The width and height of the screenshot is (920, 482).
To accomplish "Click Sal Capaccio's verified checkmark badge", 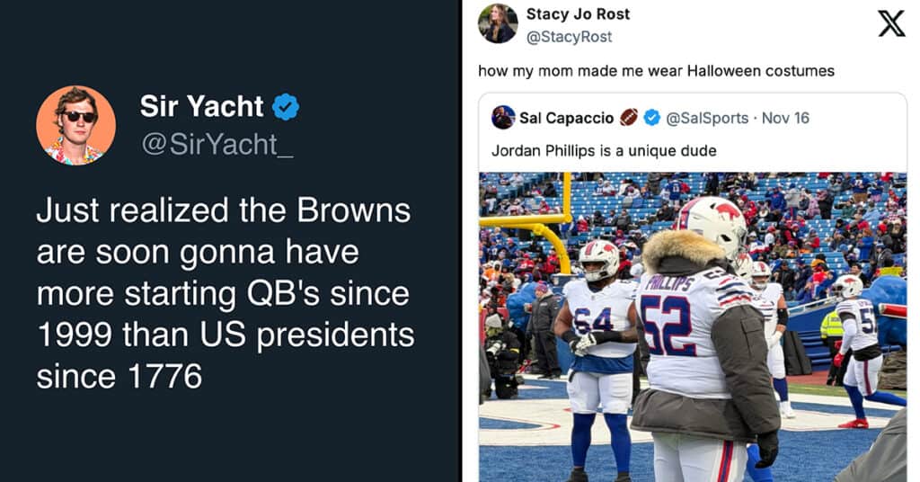I will tap(652, 118).
